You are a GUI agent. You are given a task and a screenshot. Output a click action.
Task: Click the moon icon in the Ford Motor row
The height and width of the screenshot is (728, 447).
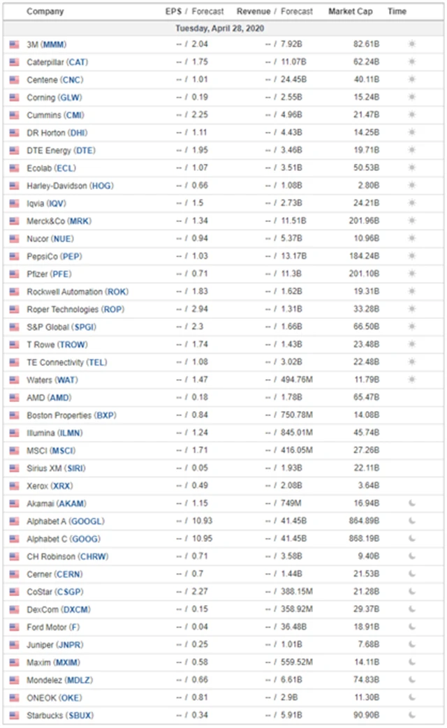tap(412, 627)
